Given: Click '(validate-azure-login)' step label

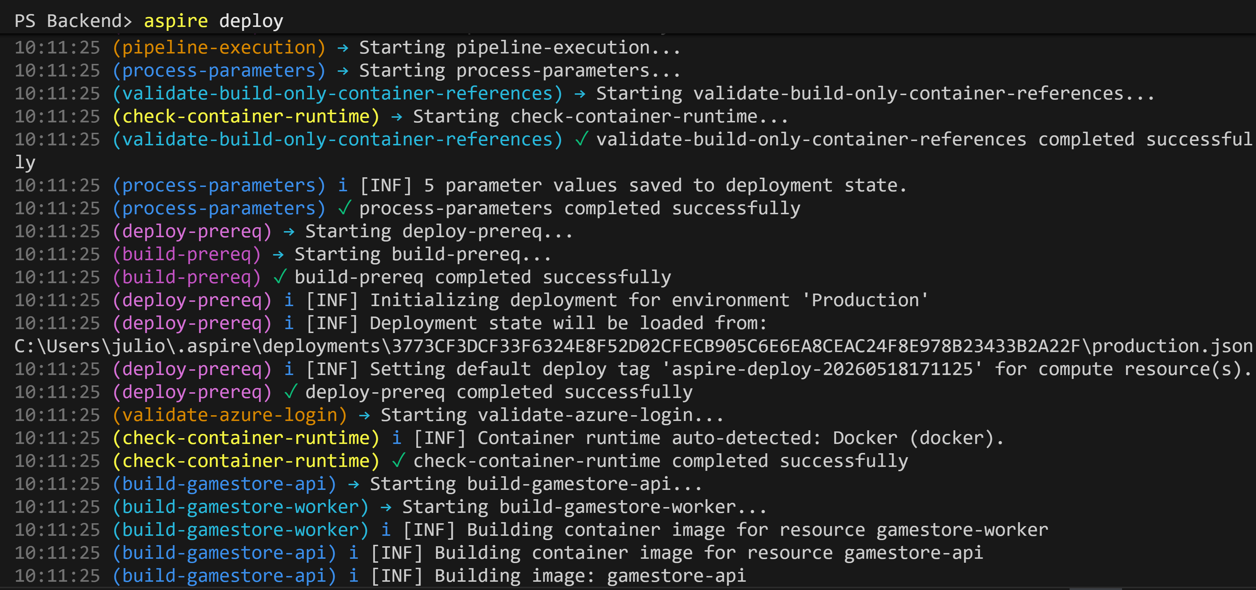Looking at the screenshot, I should coord(230,415).
